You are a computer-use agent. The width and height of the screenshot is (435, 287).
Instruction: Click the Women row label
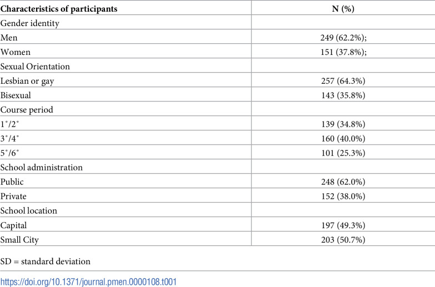pos(15,52)
